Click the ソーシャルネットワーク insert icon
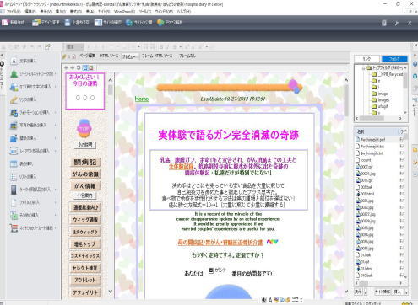The height and width of the screenshot is (305, 418). point(14,74)
